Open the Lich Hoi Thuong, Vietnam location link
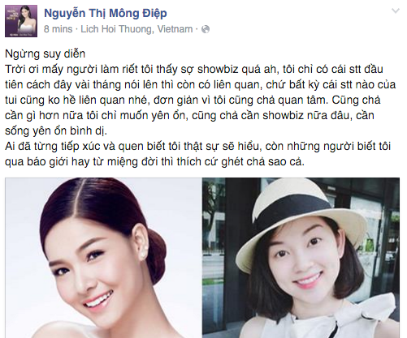Viewport: 407px width, 338px height. click(136, 29)
